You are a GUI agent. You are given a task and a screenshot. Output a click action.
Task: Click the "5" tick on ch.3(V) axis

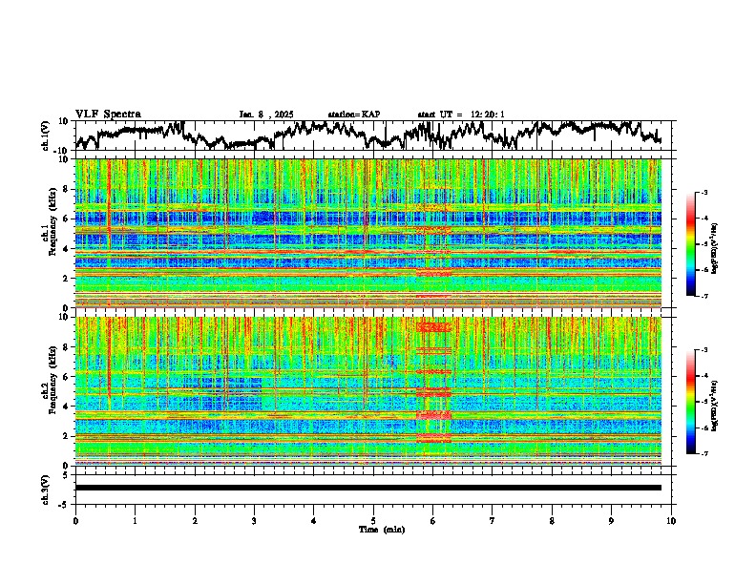pos(66,475)
